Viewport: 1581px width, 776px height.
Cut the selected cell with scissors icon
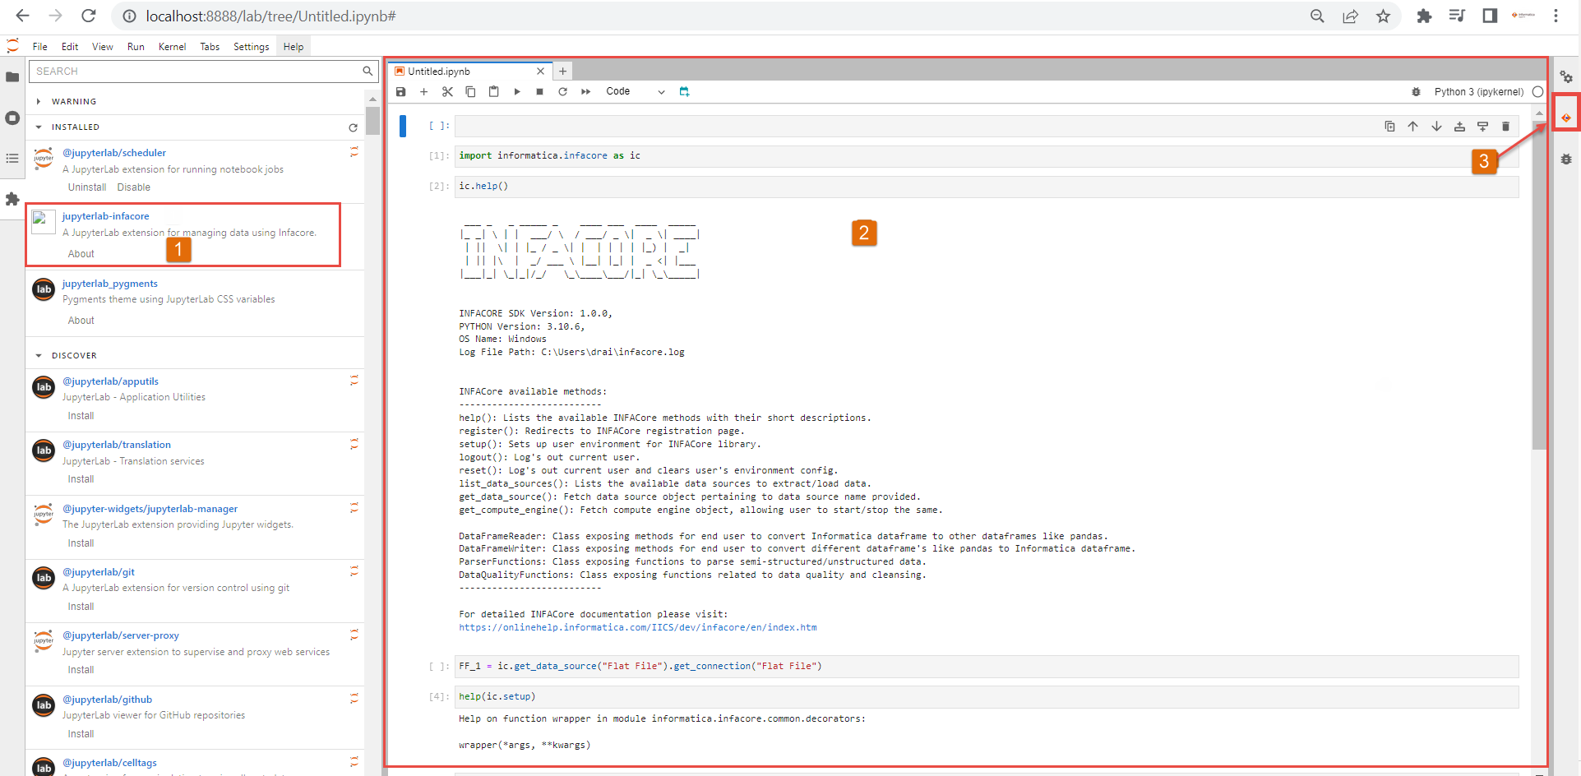pyautogui.click(x=447, y=92)
